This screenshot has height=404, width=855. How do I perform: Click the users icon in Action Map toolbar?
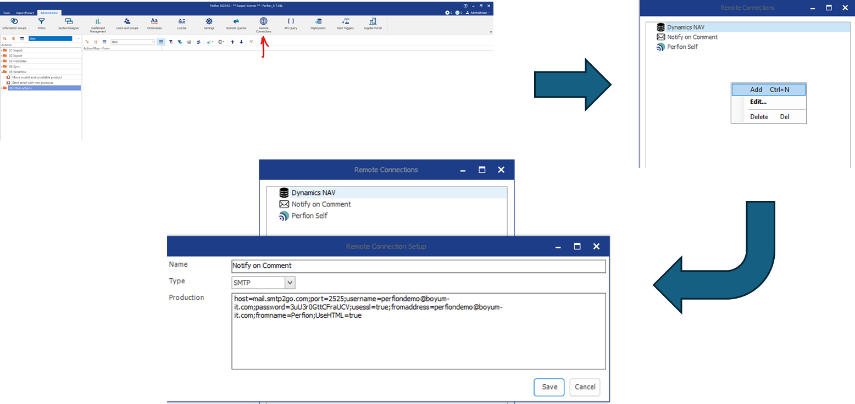198,42
